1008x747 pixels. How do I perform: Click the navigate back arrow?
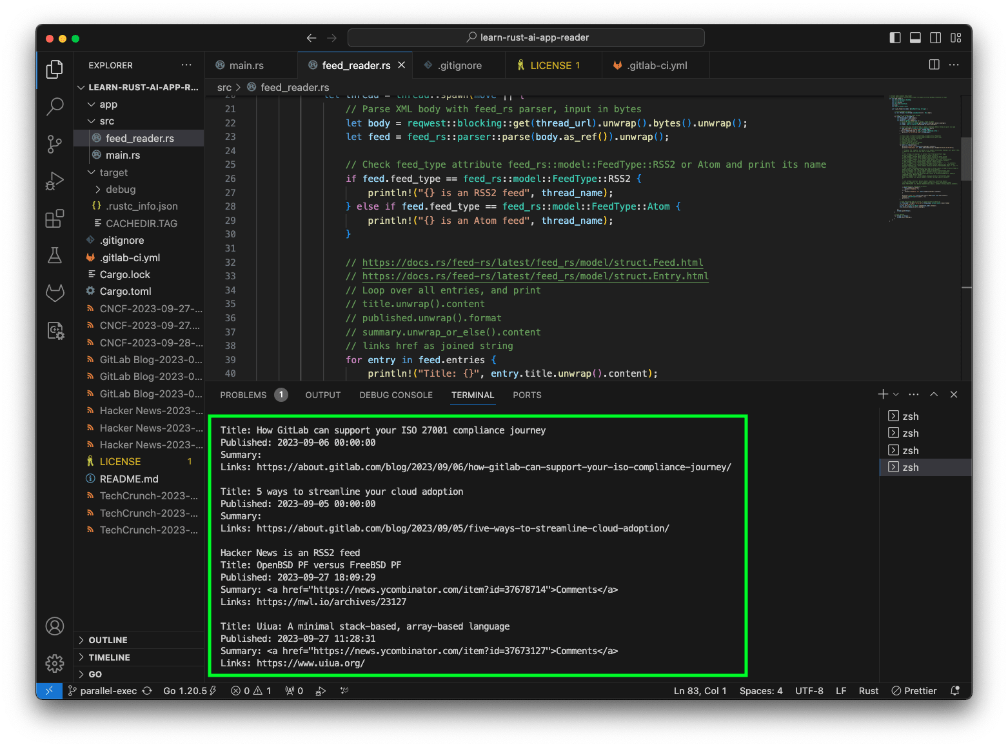pos(311,38)
